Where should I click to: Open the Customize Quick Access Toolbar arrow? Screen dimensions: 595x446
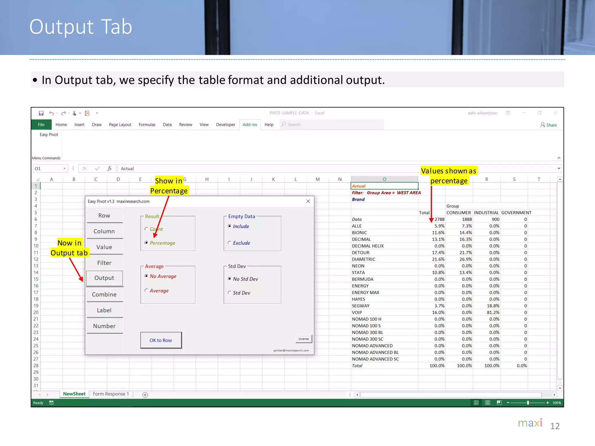[x=97, y=113]
